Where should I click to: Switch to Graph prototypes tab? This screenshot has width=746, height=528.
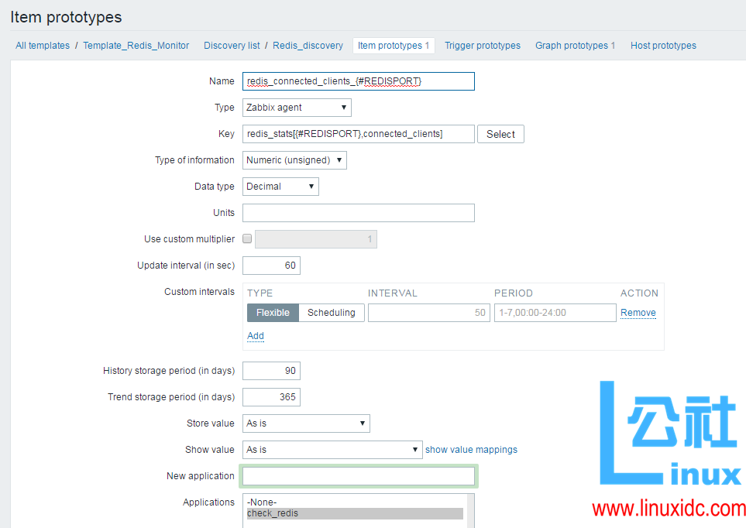pos(575,46)
